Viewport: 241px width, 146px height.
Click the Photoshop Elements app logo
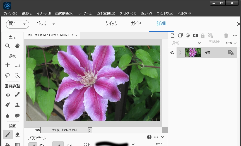click(x=7, y=6)
